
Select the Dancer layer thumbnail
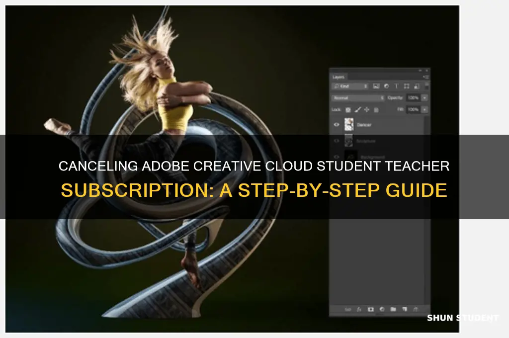(x=348, y=124)
